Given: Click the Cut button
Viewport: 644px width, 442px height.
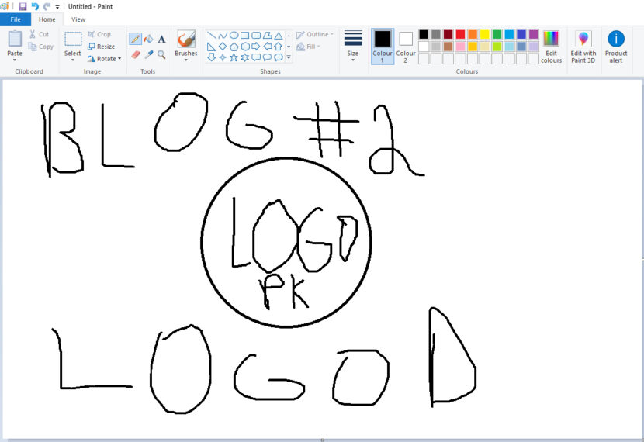Looking at the screenshot, I should [x=39, y=34].
